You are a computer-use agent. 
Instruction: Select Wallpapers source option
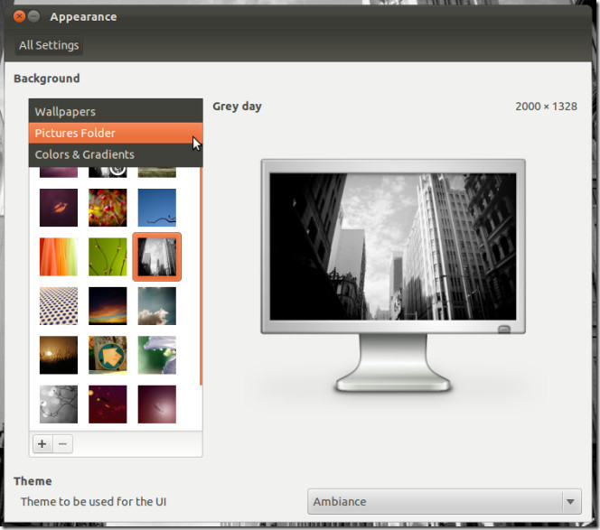[x=116, y=111]
